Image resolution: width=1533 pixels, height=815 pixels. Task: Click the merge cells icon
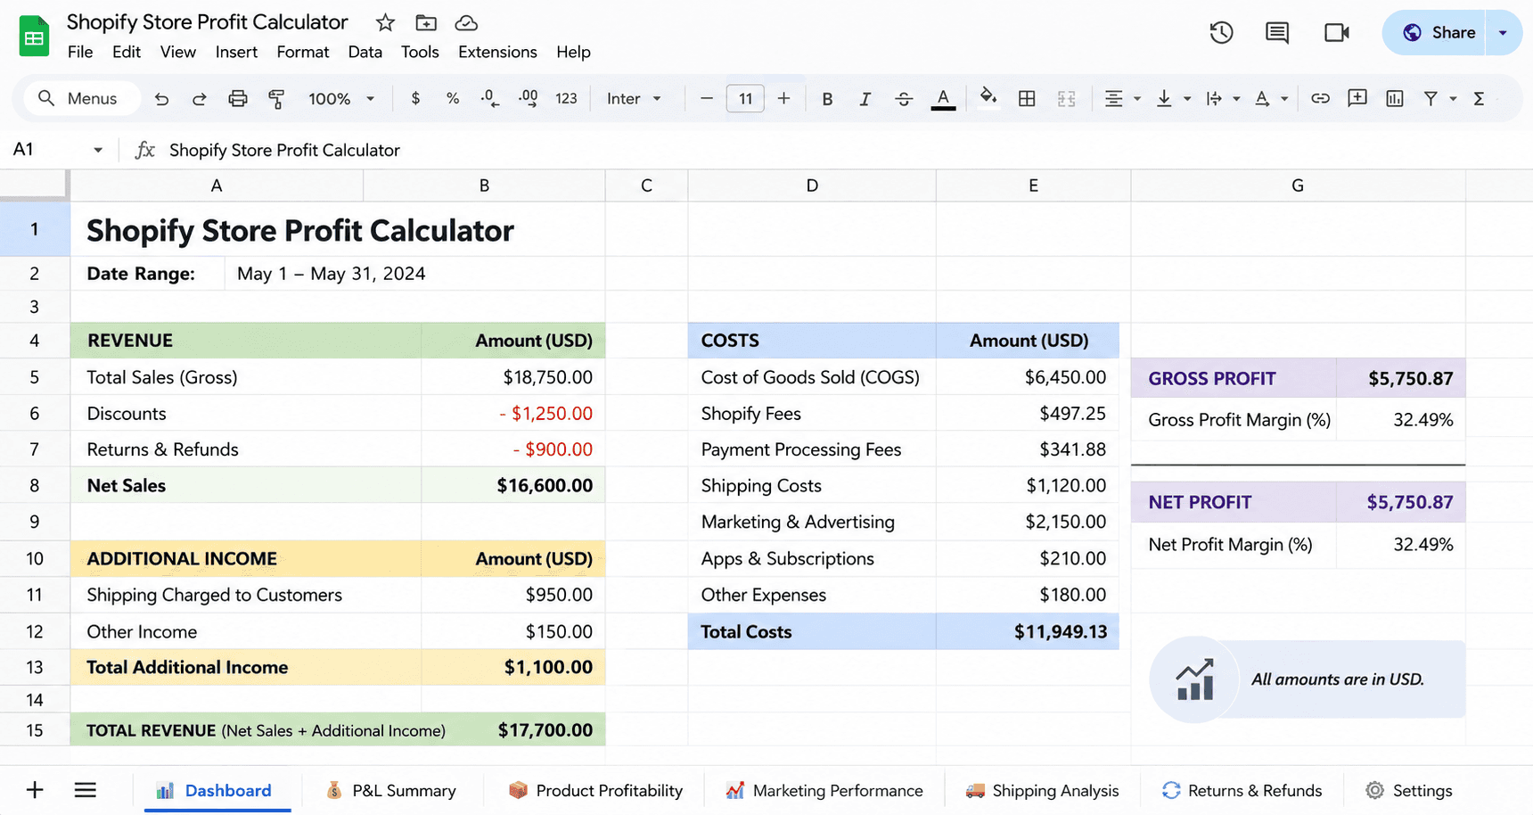[x=1067, y=99]
